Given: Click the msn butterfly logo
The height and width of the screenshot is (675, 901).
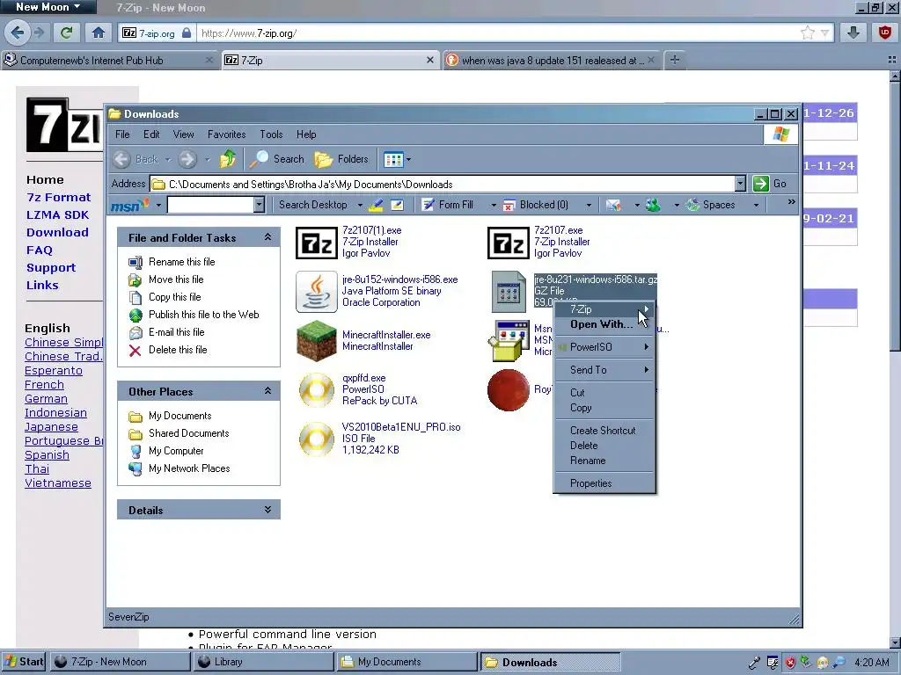Looking at the screenshot, I should (130, 205).
